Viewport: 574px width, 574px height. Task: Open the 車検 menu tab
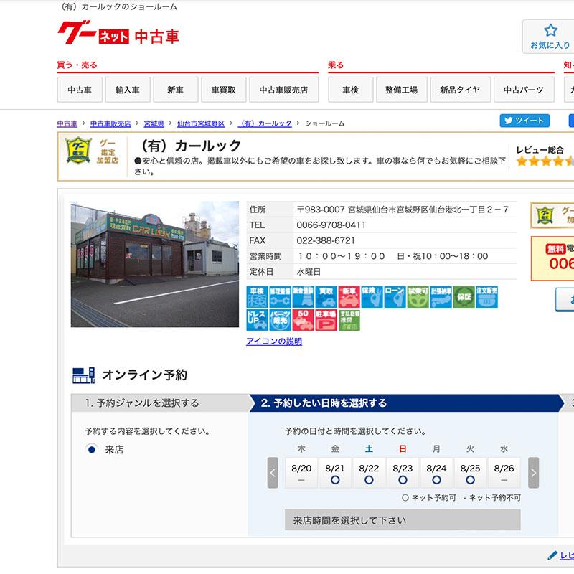[351, 90]
